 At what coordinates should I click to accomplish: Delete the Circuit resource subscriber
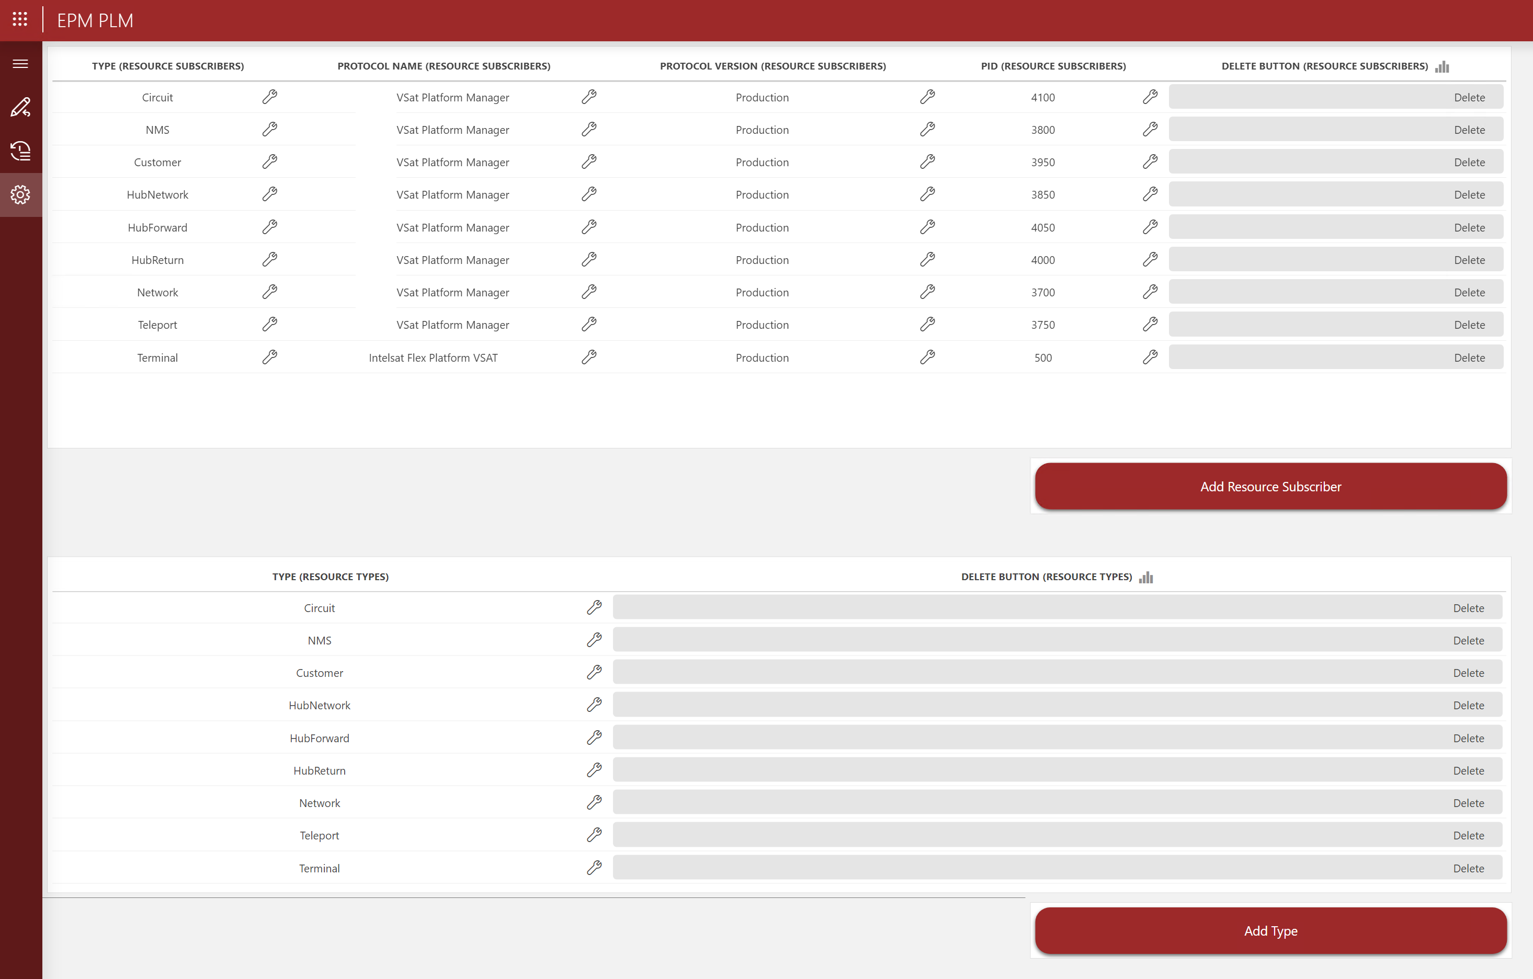pyautogui.click(x=1336, y=97)
